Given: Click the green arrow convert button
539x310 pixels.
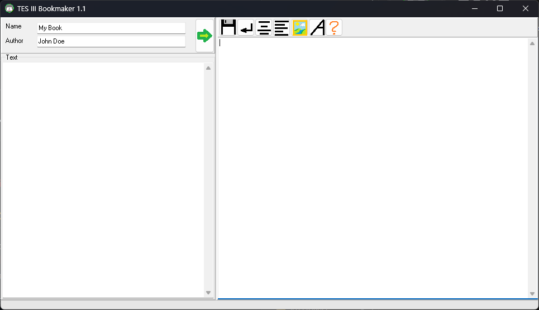Looking at the screenshot, I should (204, 36).
